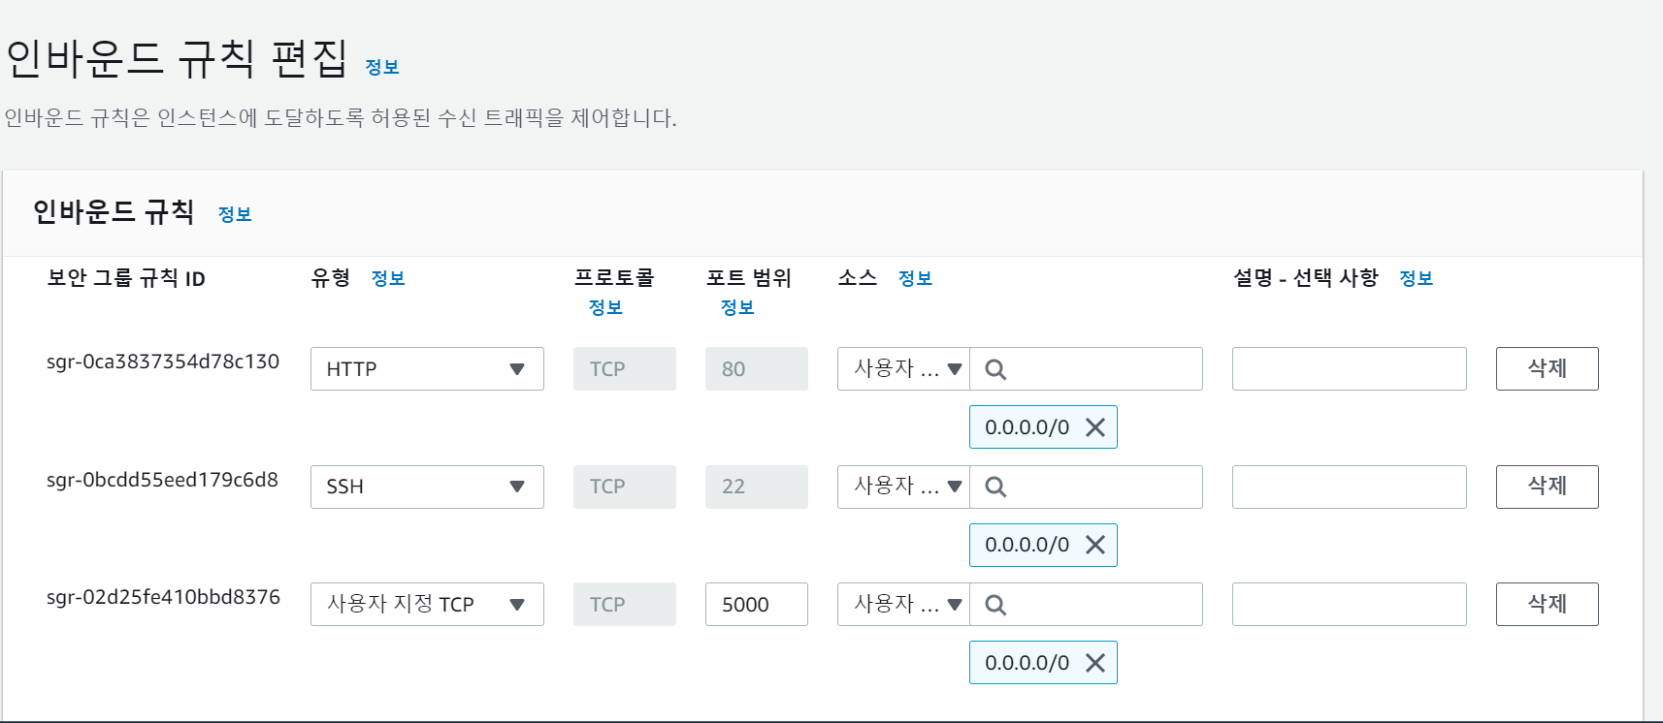1663x723 pixels.
Task: Remove 0.0.0.0/0 from the HTTP rule
Action: [1095, 427]
